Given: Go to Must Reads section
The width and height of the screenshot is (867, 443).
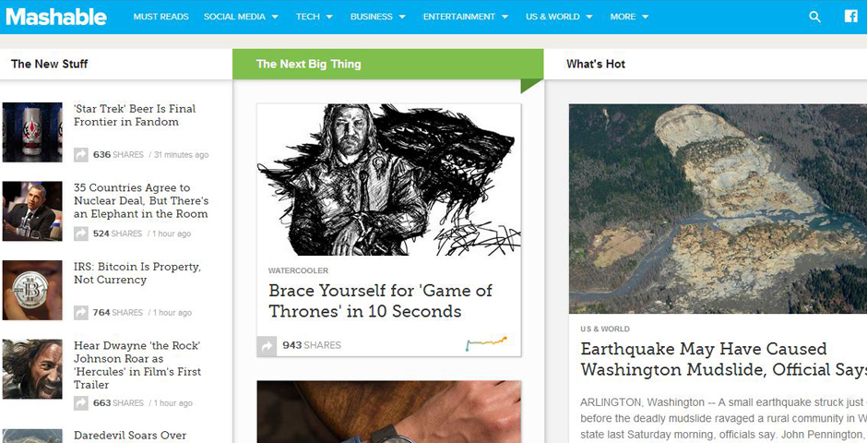Looking at the screenshot, I should tap(160, 17).
